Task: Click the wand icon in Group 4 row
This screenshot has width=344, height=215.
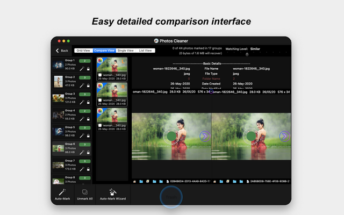Action: click(x=82, y=119)
